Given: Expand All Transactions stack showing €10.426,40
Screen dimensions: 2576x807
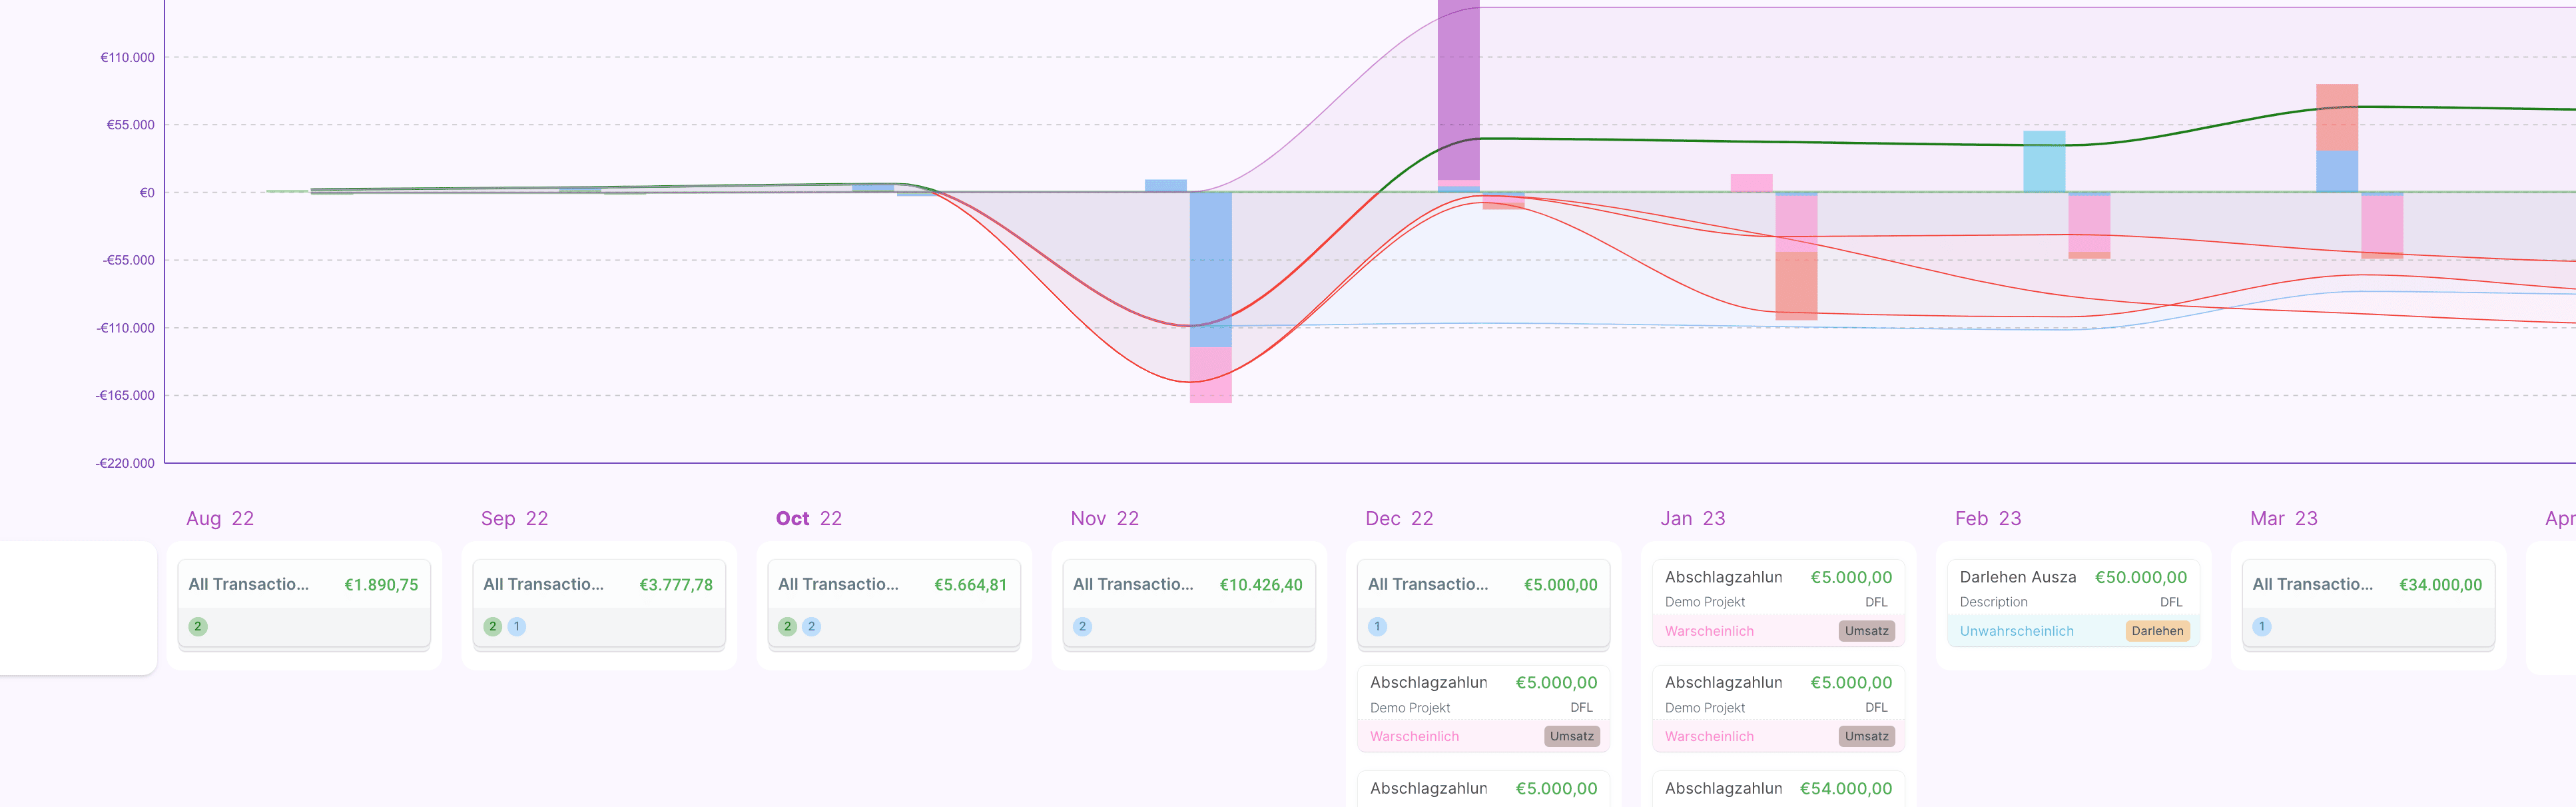Looking at the screenshot, I should 1187,584.
